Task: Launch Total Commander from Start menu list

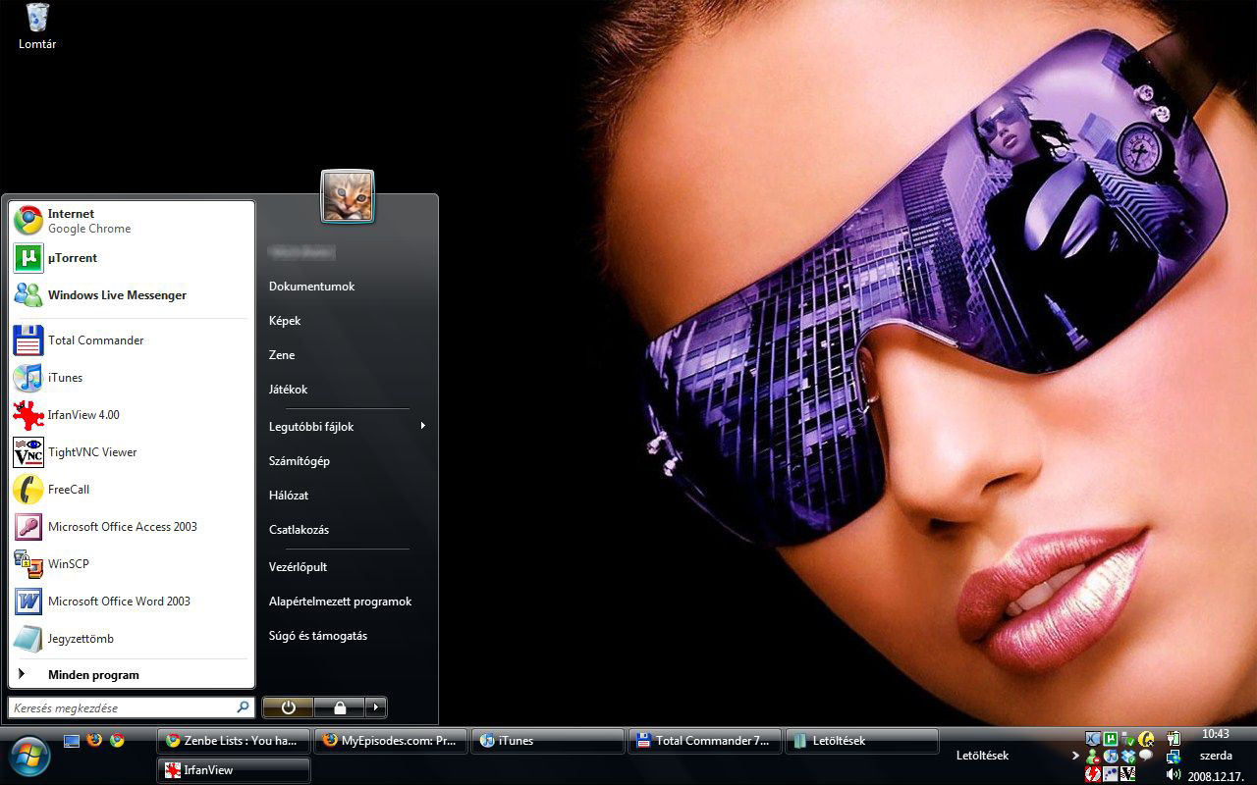Action: [x=133, y=340]
